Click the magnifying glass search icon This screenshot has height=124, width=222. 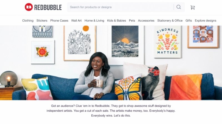click(x=179, y=7)
